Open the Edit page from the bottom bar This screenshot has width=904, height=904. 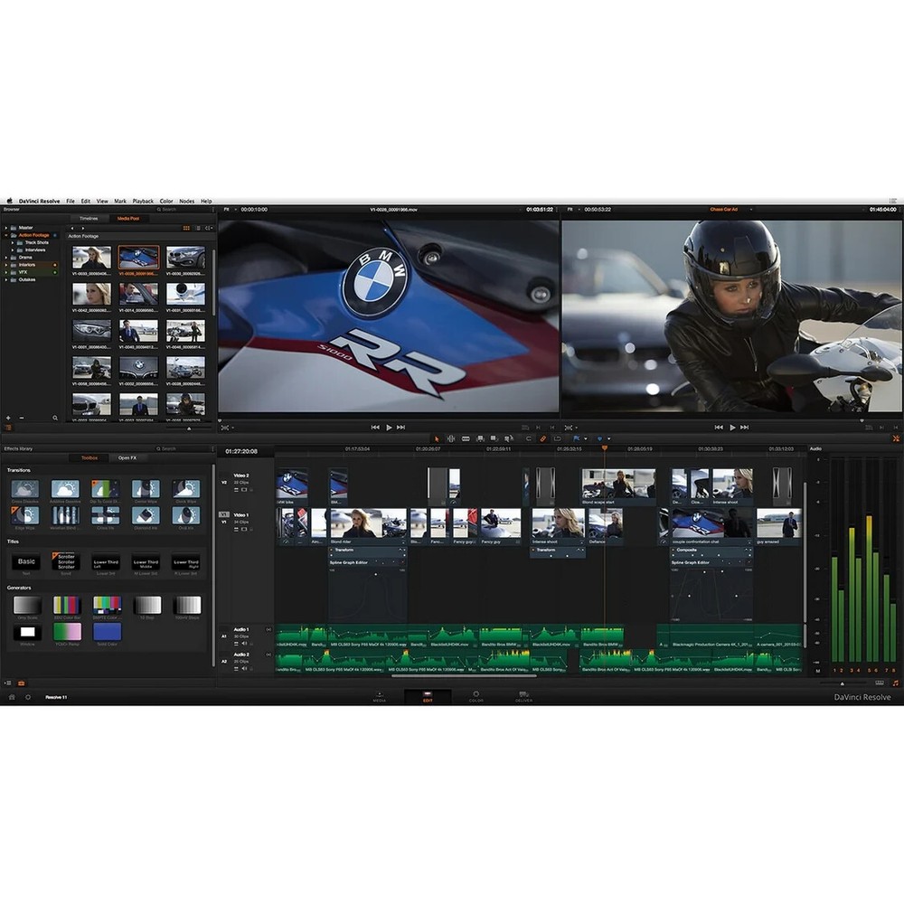427,696
